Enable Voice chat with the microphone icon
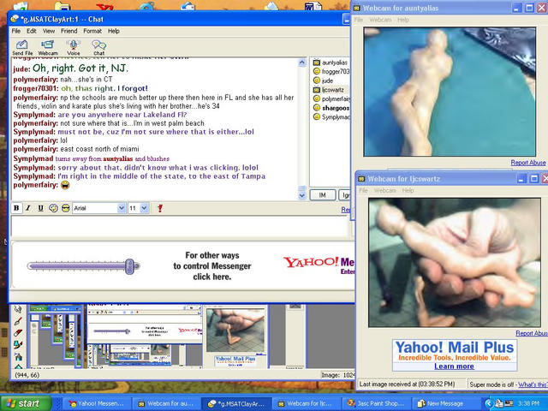 coord(73,48)
